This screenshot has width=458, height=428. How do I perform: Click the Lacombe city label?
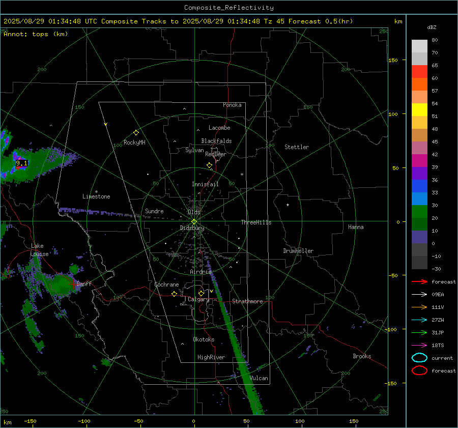(219, 128)
